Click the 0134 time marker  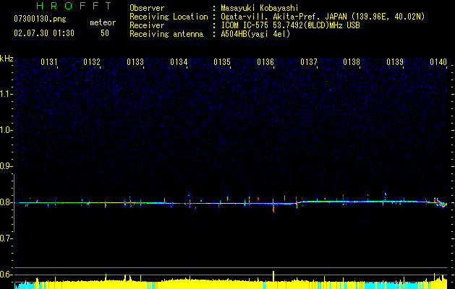(x=179, y=62)
